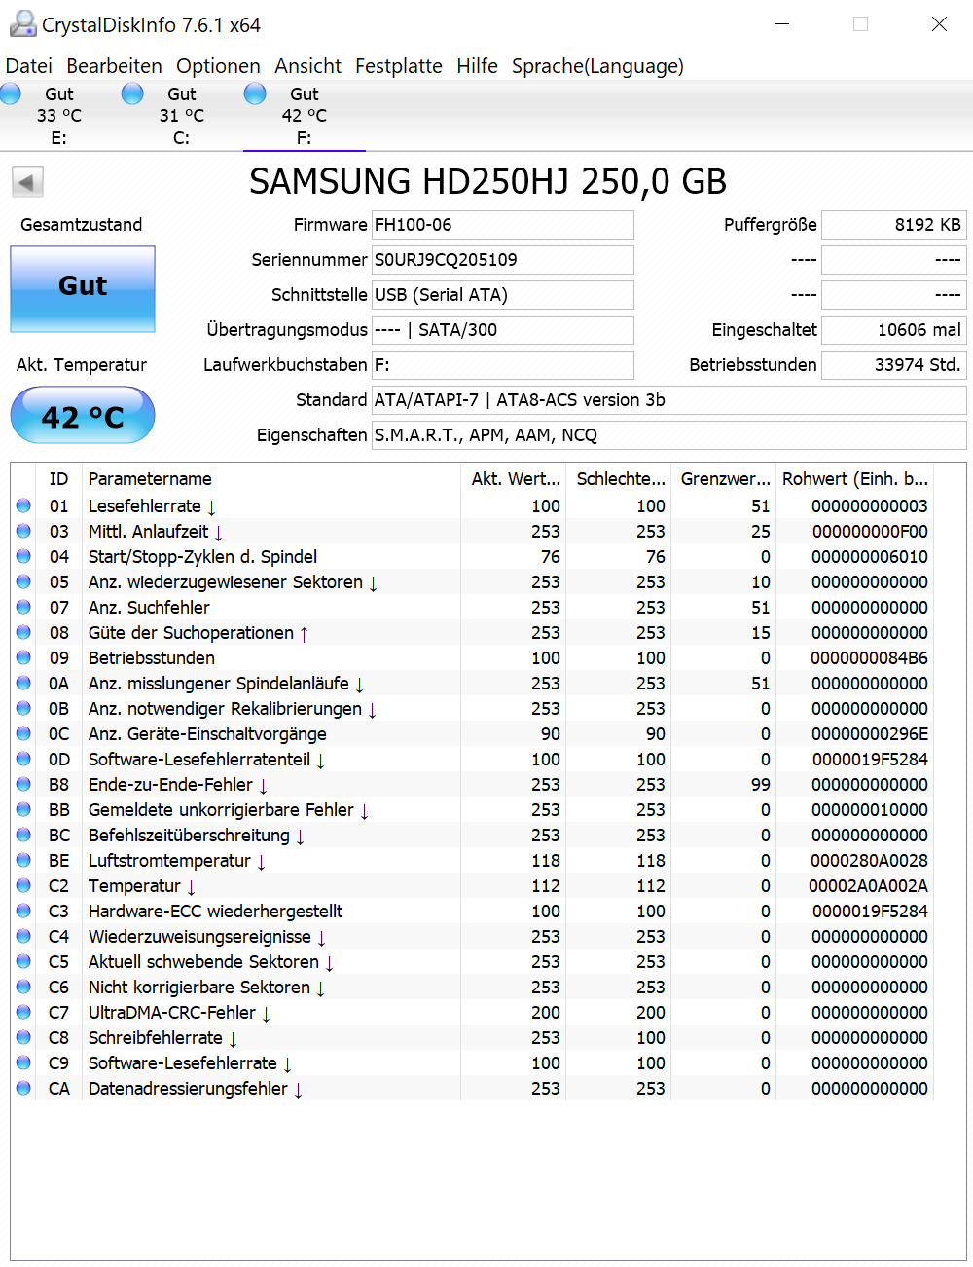Close the CrystalDiskInfo window
973x1267 pixels.
pos(939,24)
